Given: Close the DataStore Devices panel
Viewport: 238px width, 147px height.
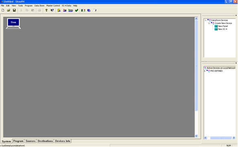Looking at the screenshot, I should [x=236, y=16].
